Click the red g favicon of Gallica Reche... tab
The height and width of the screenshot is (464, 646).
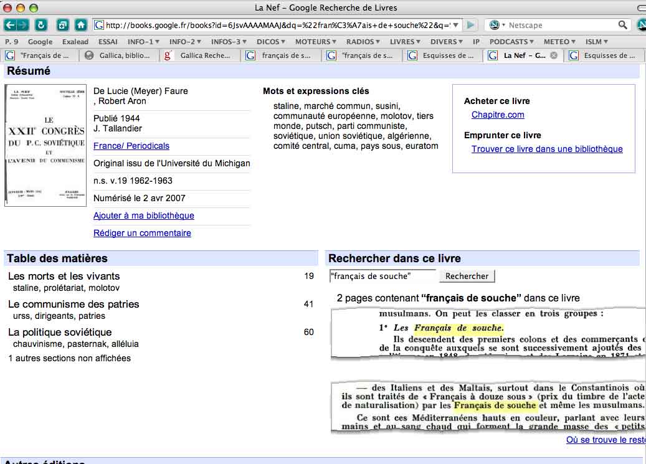(x=168, y=55)
